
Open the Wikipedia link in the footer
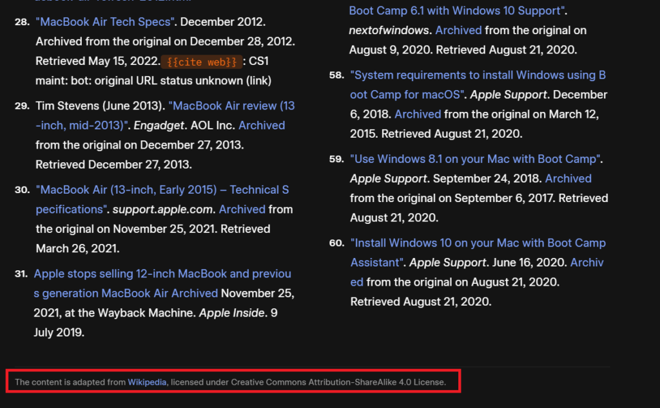(147, 382)
